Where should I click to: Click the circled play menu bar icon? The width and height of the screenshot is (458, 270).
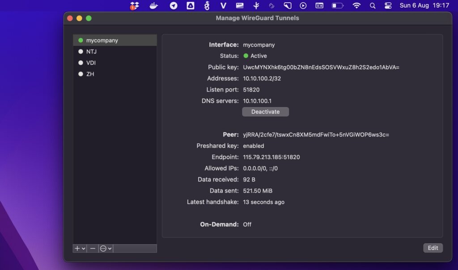tap(303, 5)
